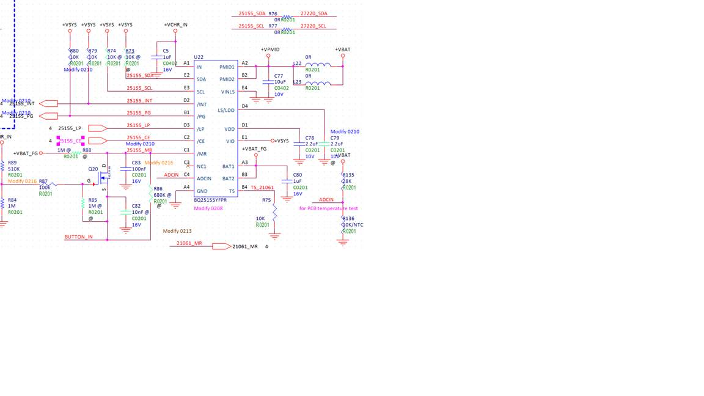704x396 pixels.
Task: Click 'for PCB temperature test' annotation
Action: pyautogui.click(x=329, y=208)
